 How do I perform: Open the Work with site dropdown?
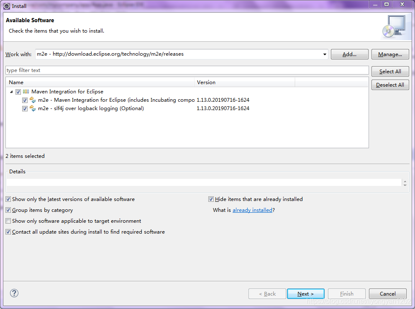(325, 54)
